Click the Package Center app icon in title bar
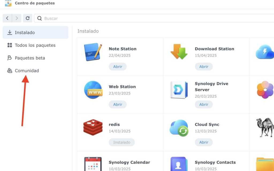 point(8,3)
